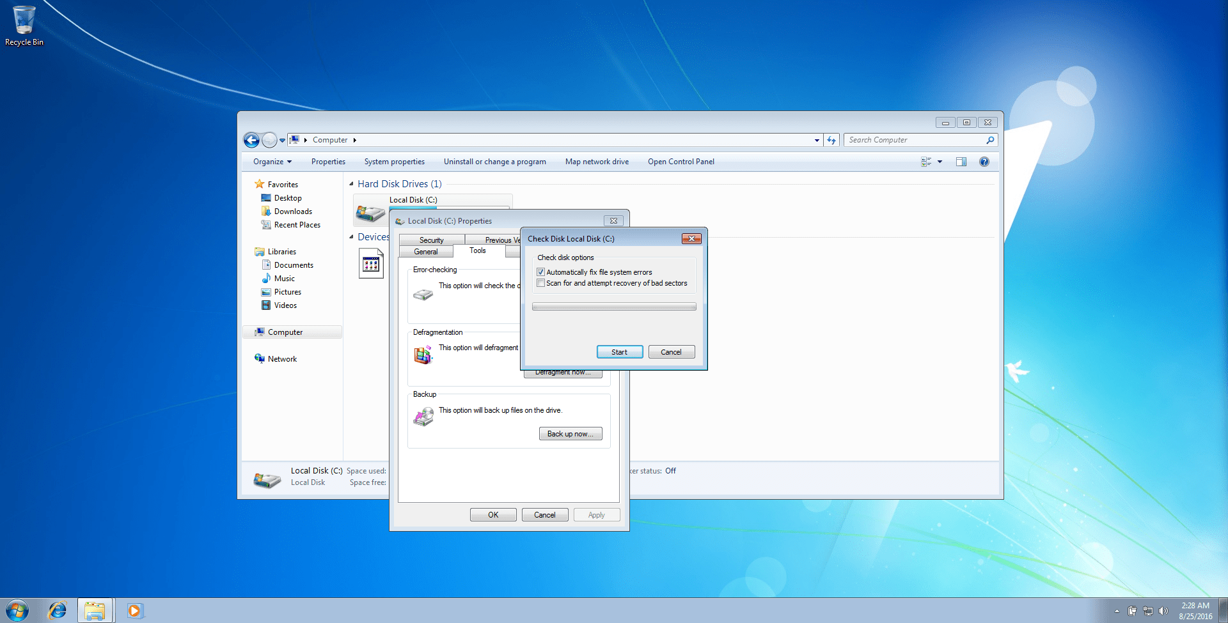The image size is (1228, 623).
Task: Switch to the General tab
Action: pyautogui.click(x=426, y=252)
